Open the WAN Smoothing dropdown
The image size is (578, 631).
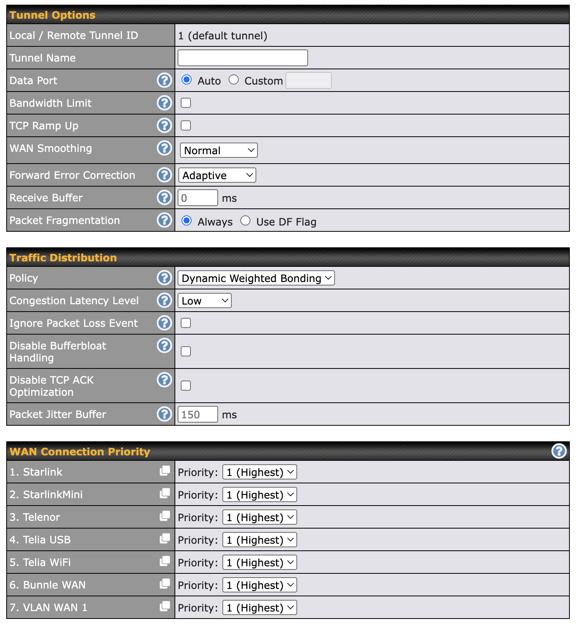click(219, 150)
